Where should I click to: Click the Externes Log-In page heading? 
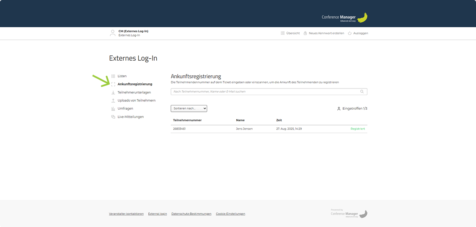coord(133,58)
